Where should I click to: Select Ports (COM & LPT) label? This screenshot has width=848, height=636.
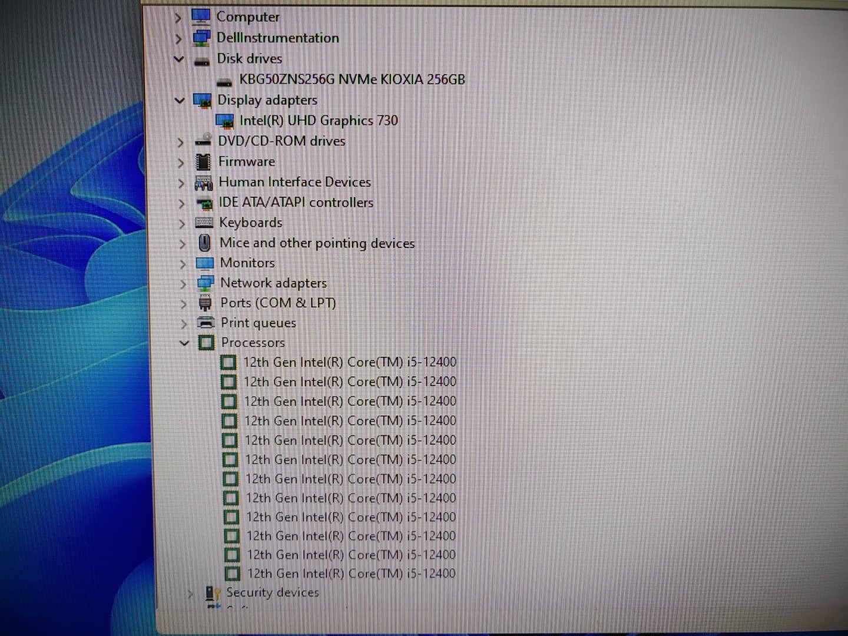(279, 303)
